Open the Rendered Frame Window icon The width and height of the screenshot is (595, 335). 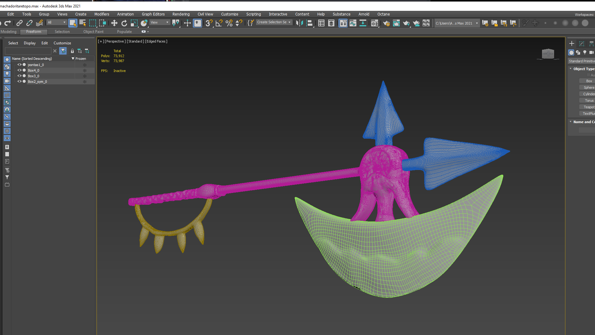396,23
